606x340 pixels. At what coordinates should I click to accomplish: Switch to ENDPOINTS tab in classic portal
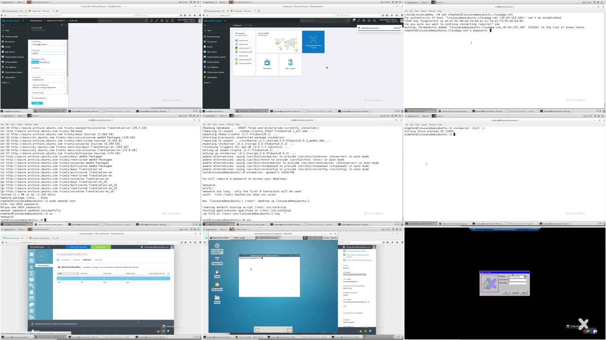tap(87, 260)
